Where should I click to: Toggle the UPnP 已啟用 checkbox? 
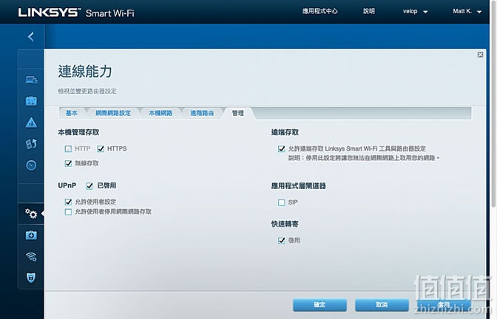89,186
